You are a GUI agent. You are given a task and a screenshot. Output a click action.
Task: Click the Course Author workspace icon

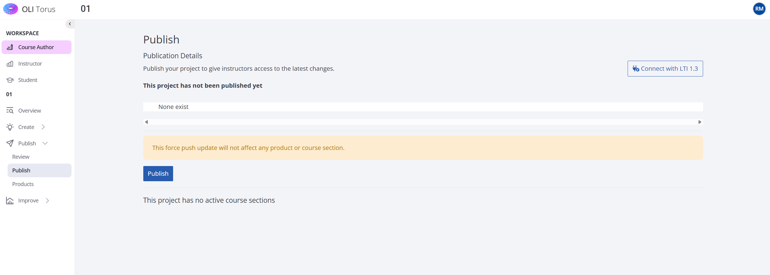(x=10, y=47)
